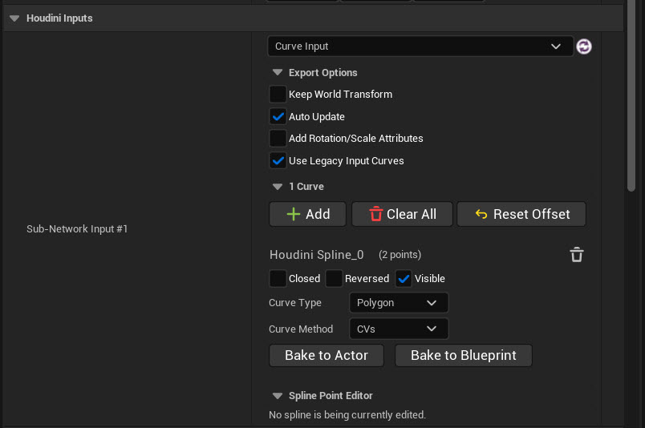Open the Curve Input type dropdown
This screenshot has width=645, height=428.
[420, 46]
